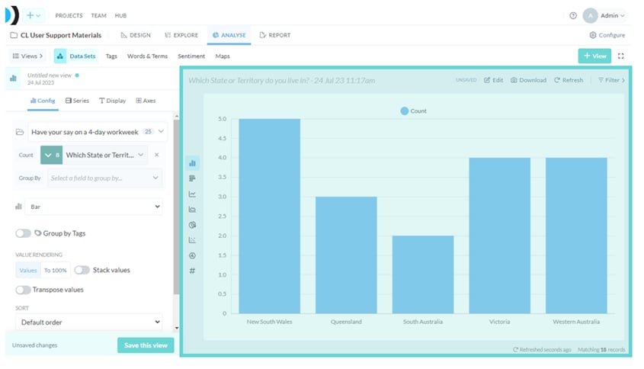Open the Tags analysis tab
The image size is (644, 369).
point(111,56)
